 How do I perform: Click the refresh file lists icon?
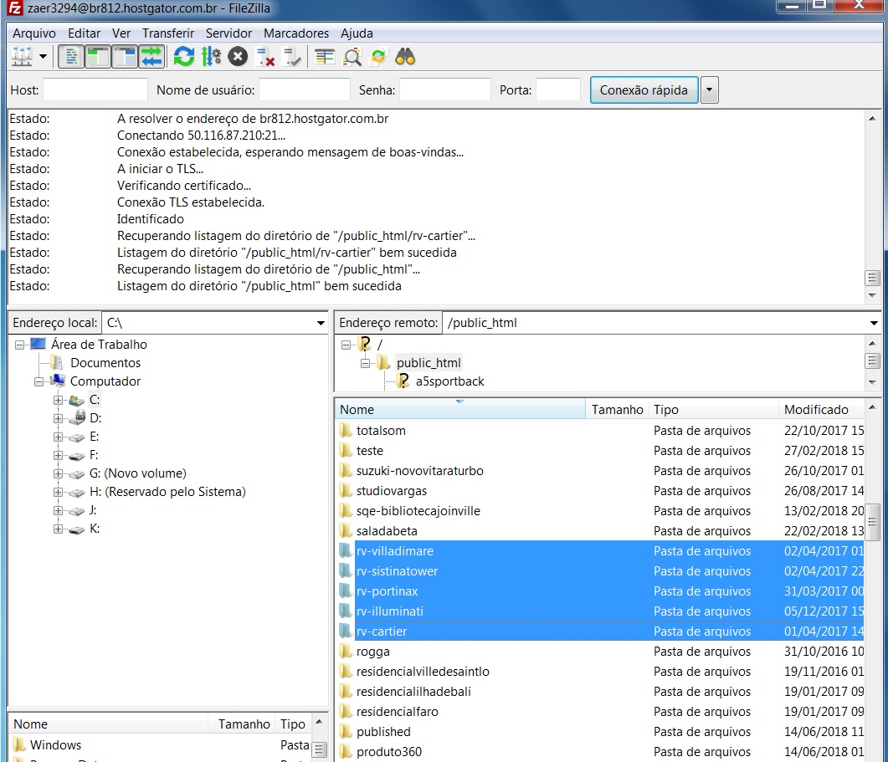click(x=183, y=57)
